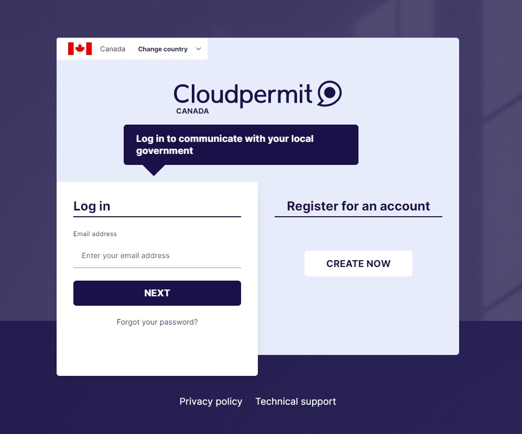Open the Privacy policy link
The image size is (522, 434).
tap(211, 402)
